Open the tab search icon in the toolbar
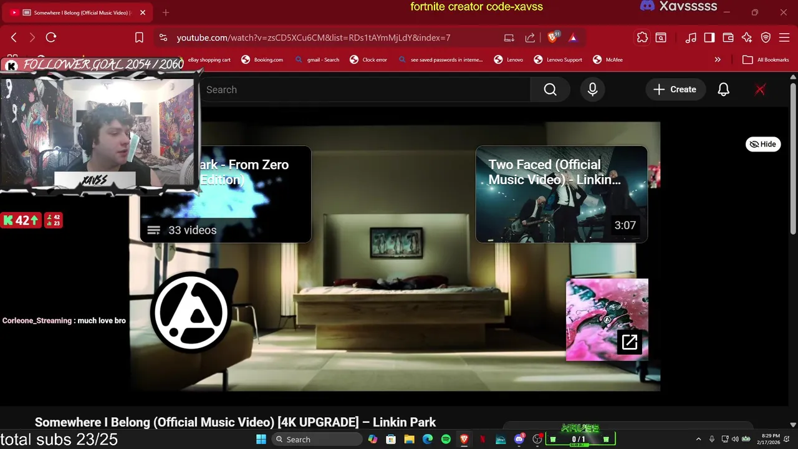Screen dimensions: 798x449 661,37
